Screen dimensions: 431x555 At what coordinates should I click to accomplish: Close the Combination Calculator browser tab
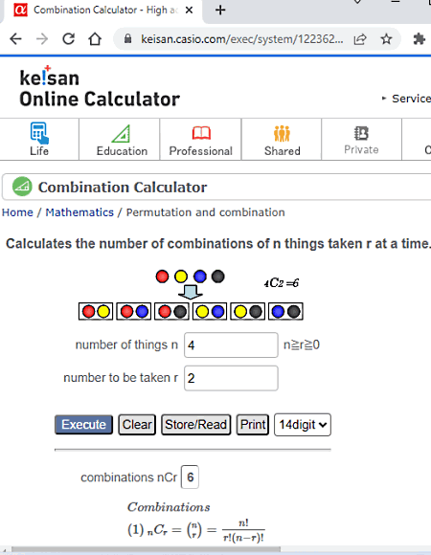point(189,10)
